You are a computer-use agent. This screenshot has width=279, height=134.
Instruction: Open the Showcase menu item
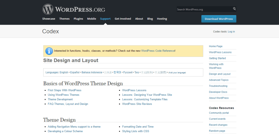[49, 19]
